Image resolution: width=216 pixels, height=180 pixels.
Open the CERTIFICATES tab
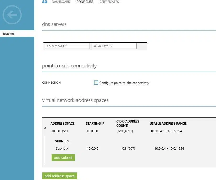[109, 2]
